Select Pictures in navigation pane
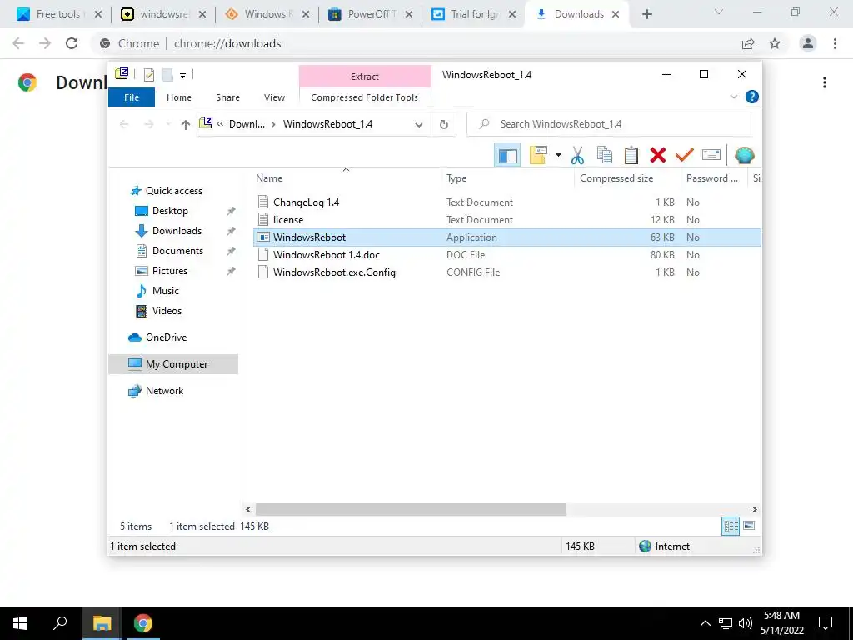 [x=170, y=271]
